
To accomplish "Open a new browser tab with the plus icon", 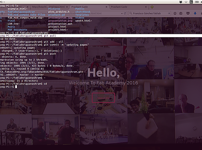I will tap(152, 7).
